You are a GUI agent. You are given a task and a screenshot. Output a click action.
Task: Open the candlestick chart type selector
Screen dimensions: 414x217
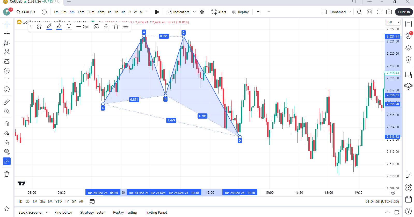[157, 12]
